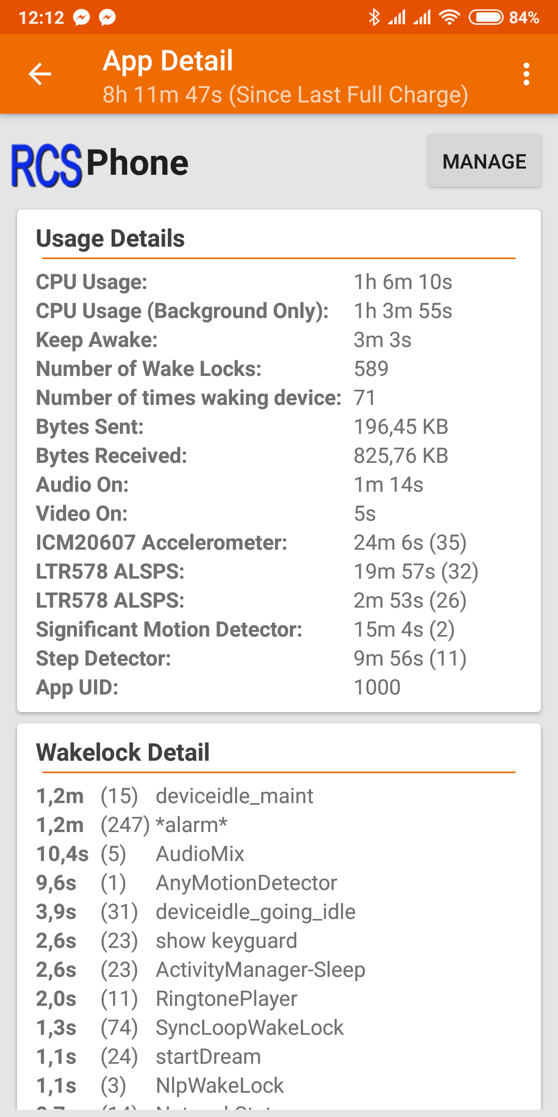Tap the CPU Usage row
This screenshot has height=1117, width=558.
(x=244, y=282)
